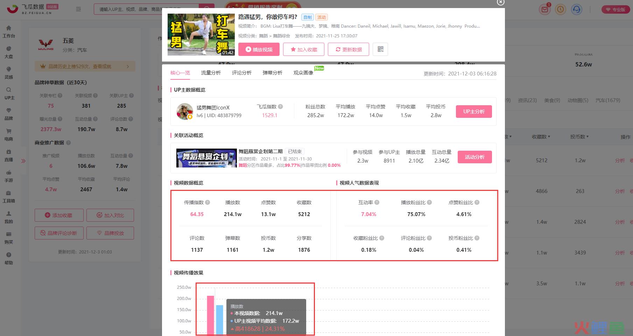This screenshot has width=633, height=336.
Task: Open the 灵感 sidebar icon
Action: click(9, 69)
